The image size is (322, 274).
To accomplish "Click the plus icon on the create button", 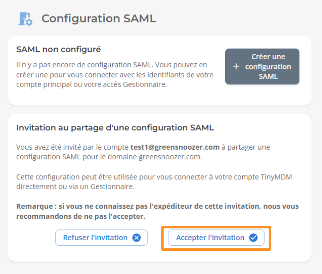I will [236, 66].
